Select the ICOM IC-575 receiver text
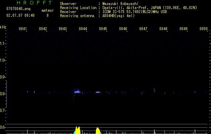The height and width of the screenshot is (134, 211). pyautogui.click(x=135, y=12)
